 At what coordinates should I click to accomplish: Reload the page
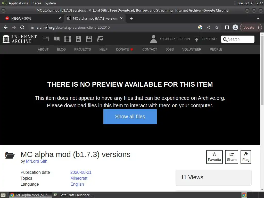point(22,27)
